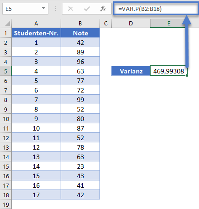199x209 pixels.
Task: Click student number 17 cell
Action: click(36, 195)
